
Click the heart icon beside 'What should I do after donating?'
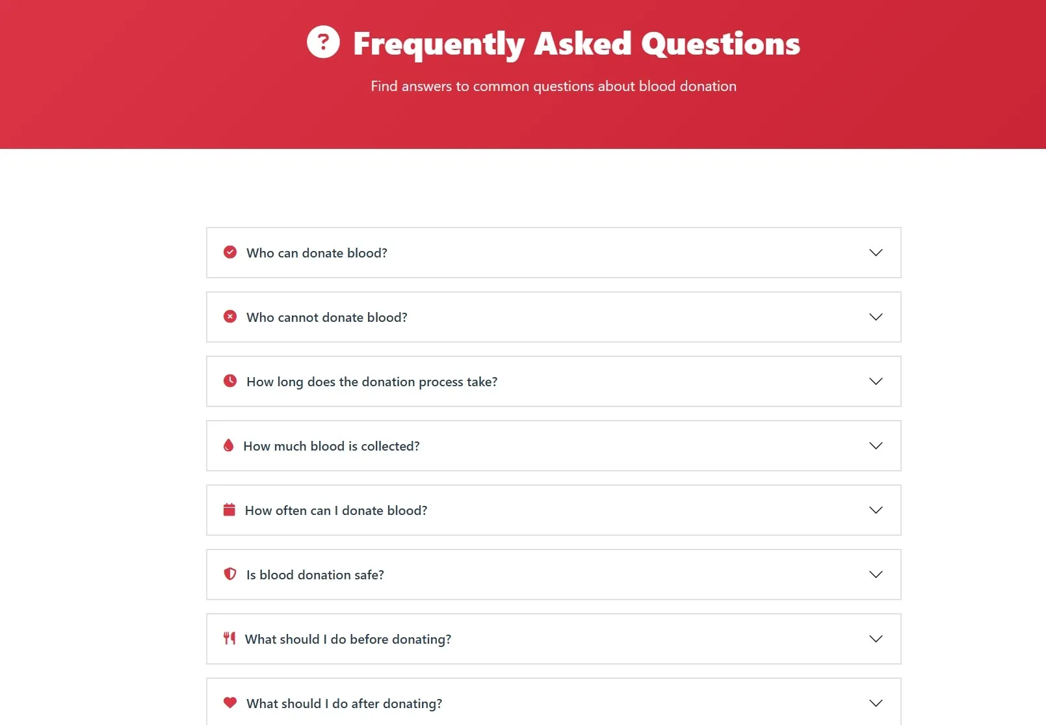[x=230, y=703]
